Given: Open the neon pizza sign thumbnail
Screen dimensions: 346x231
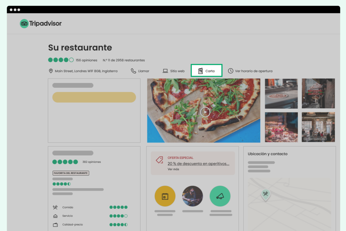Looking at the screenshot, I should pyautogui.click(x=318, y=94).
